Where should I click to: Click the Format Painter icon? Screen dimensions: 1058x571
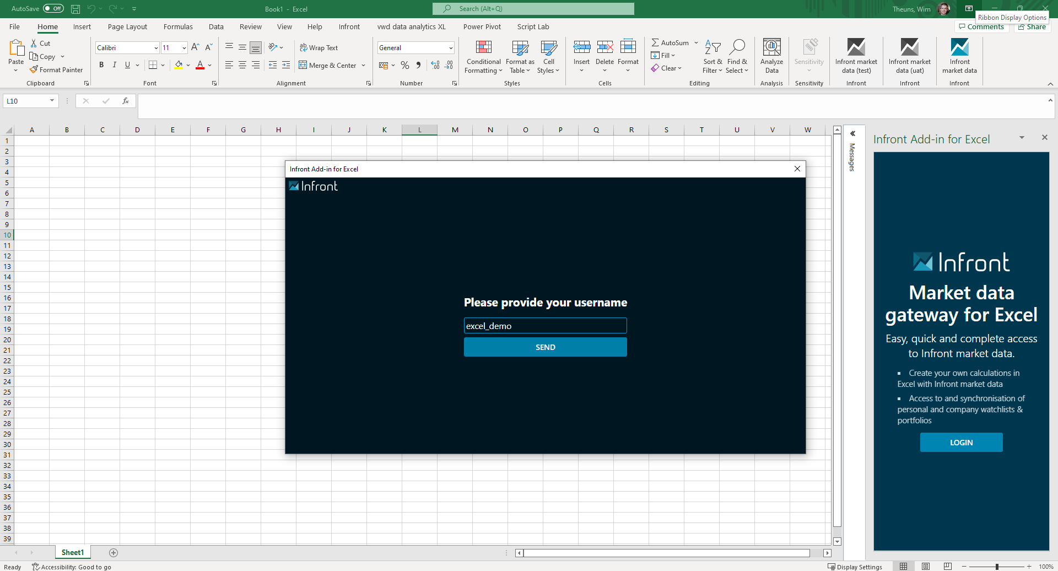pos(34,70)
